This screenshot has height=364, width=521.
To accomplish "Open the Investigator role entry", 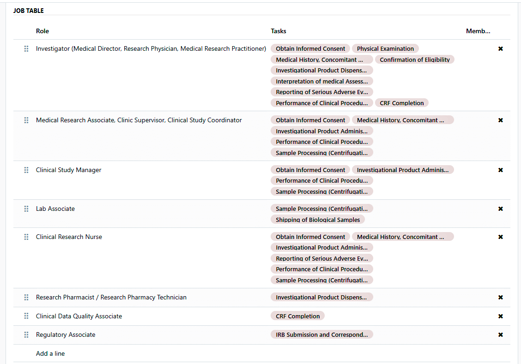I will [x=151, y=48].
